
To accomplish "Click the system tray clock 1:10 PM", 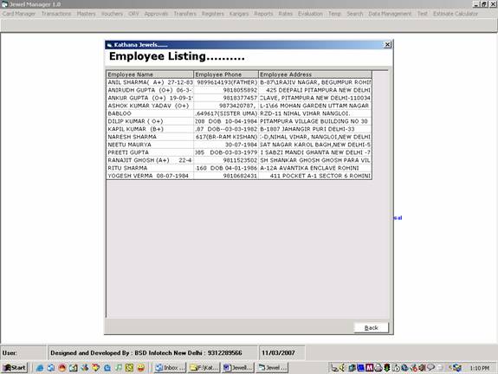I will (480, 368).
